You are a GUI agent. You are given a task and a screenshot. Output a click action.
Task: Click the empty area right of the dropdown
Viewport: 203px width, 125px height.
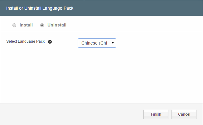pyautogui.click(x=156, y=43)
